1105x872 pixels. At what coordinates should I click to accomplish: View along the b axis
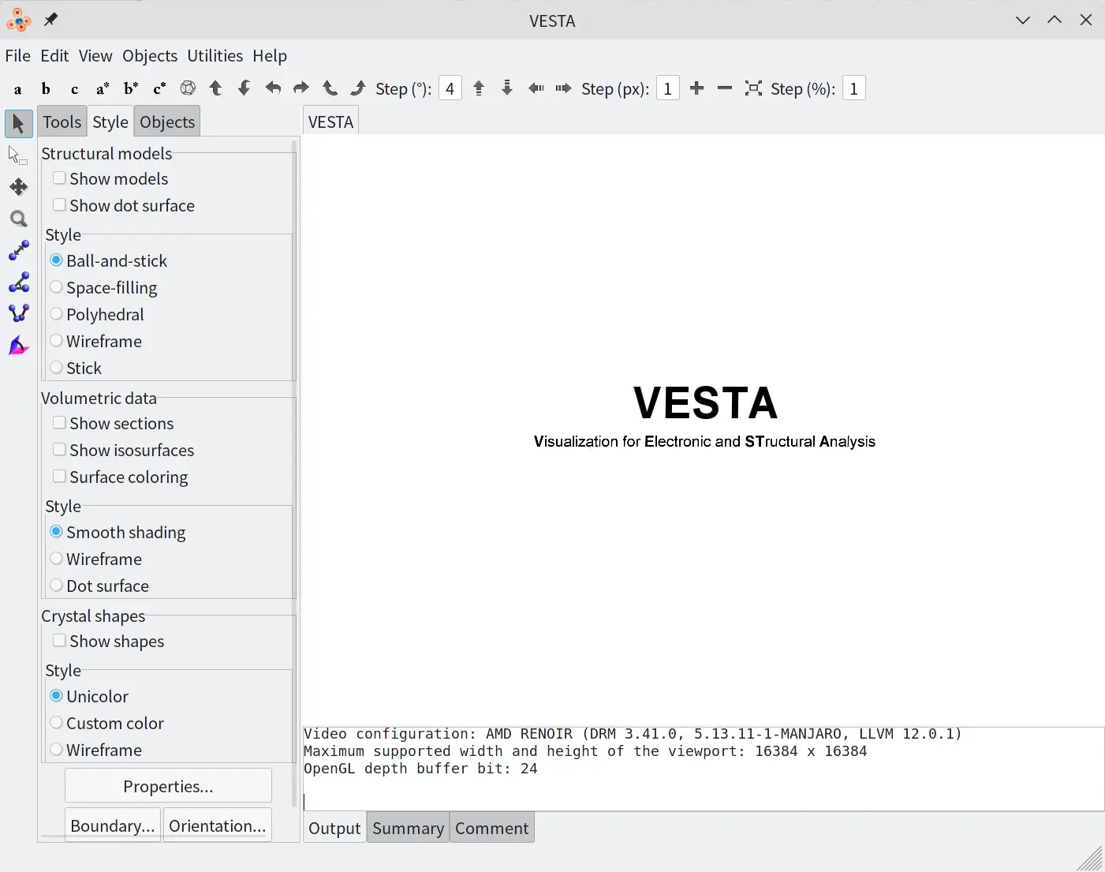(x=46, y=88)
